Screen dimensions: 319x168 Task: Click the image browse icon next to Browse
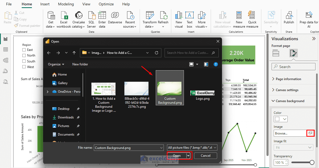tap(310, 133)
